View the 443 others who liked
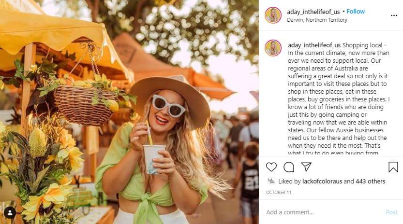Image resolution: width=403 pixels, height=224 pixels. (371, 181)
